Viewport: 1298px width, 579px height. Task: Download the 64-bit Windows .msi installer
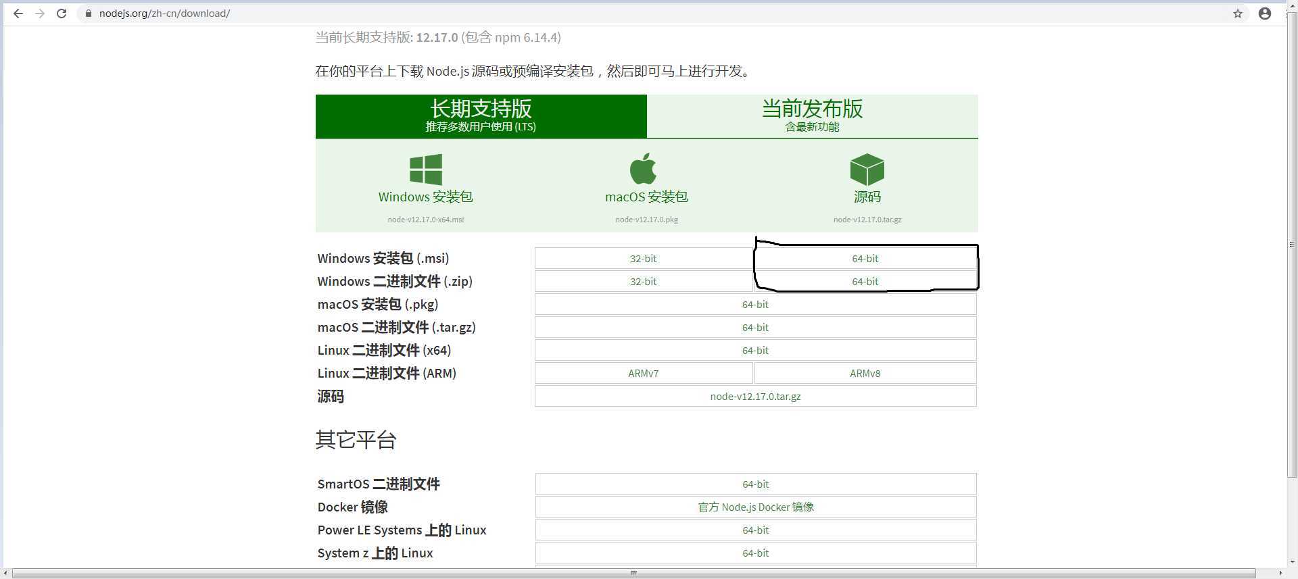[865, 259]
